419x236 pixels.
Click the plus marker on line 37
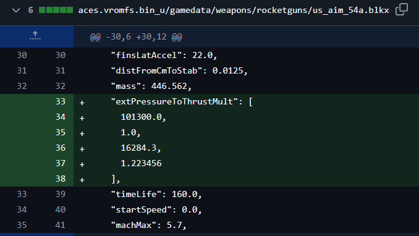pos(82,164)
